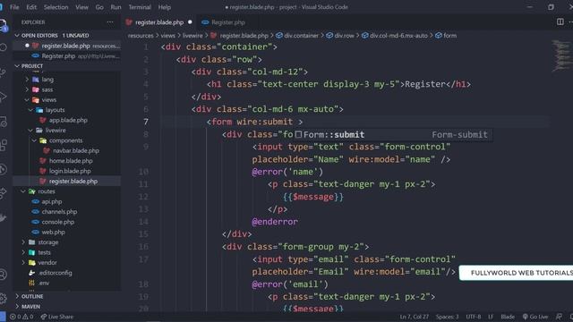Open notifications bell in status bar
Image resolution: width=573 pixels, height=322 pixels.
click(571, 317)
